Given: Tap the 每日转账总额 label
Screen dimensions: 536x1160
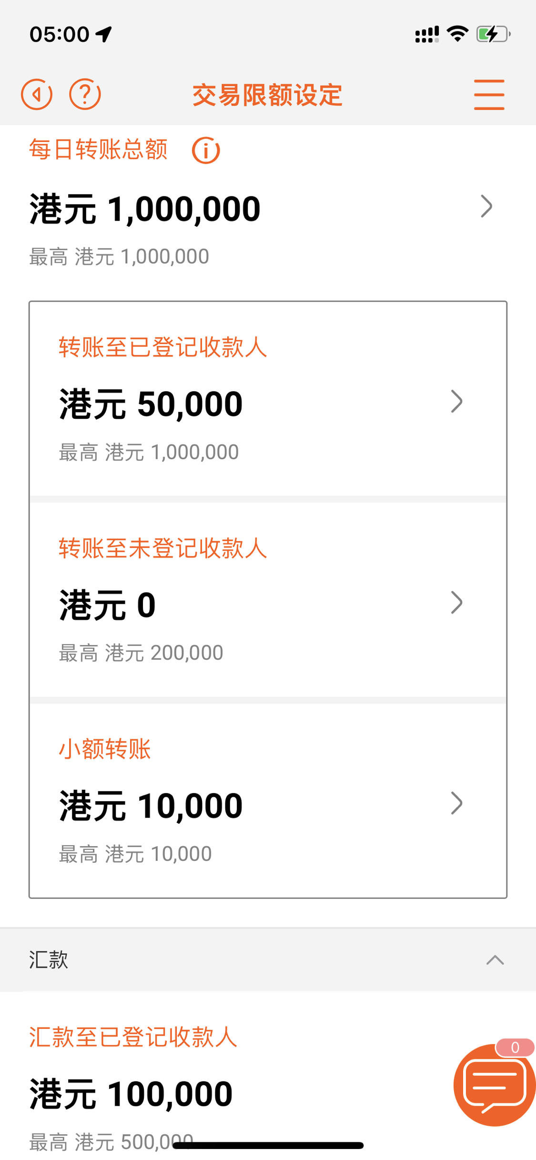Looking at the screenshot, I should point(98,150).
